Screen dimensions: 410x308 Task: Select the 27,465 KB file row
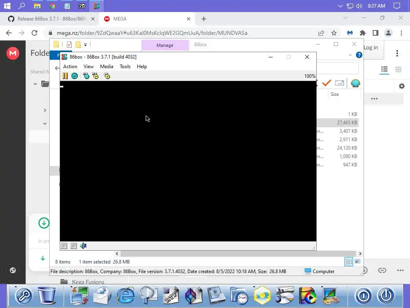(x=338, y=123)
